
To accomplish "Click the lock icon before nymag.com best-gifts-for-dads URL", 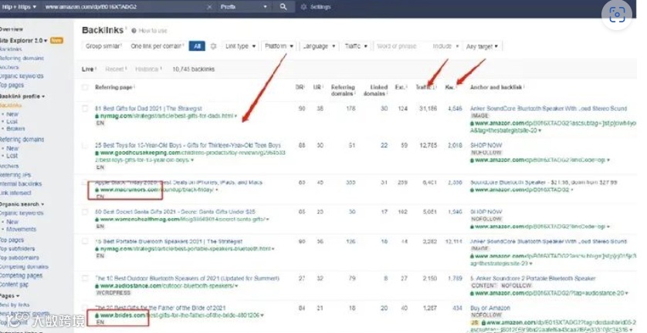I will click(97, 116).
